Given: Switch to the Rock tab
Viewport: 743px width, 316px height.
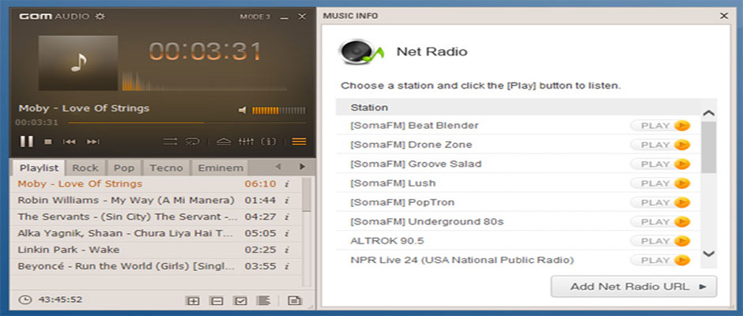Looking at the screenshot, I should click(85, 167).
